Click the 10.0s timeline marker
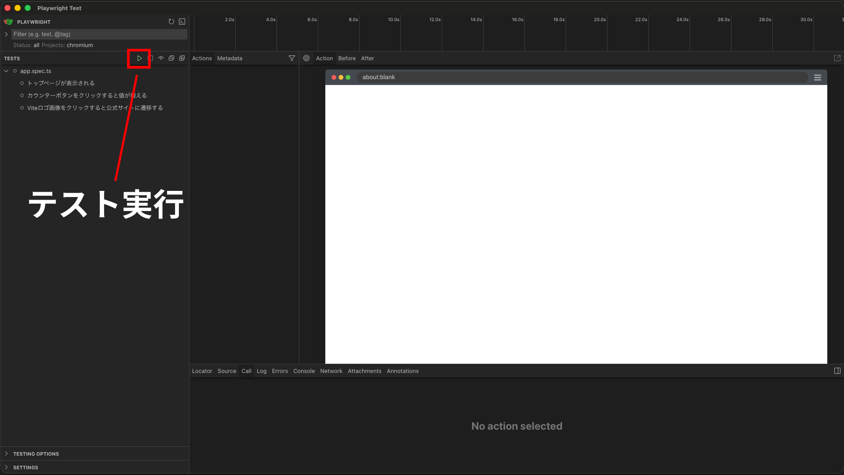This screenshot has height=475, width=844. tap(393, 19)
